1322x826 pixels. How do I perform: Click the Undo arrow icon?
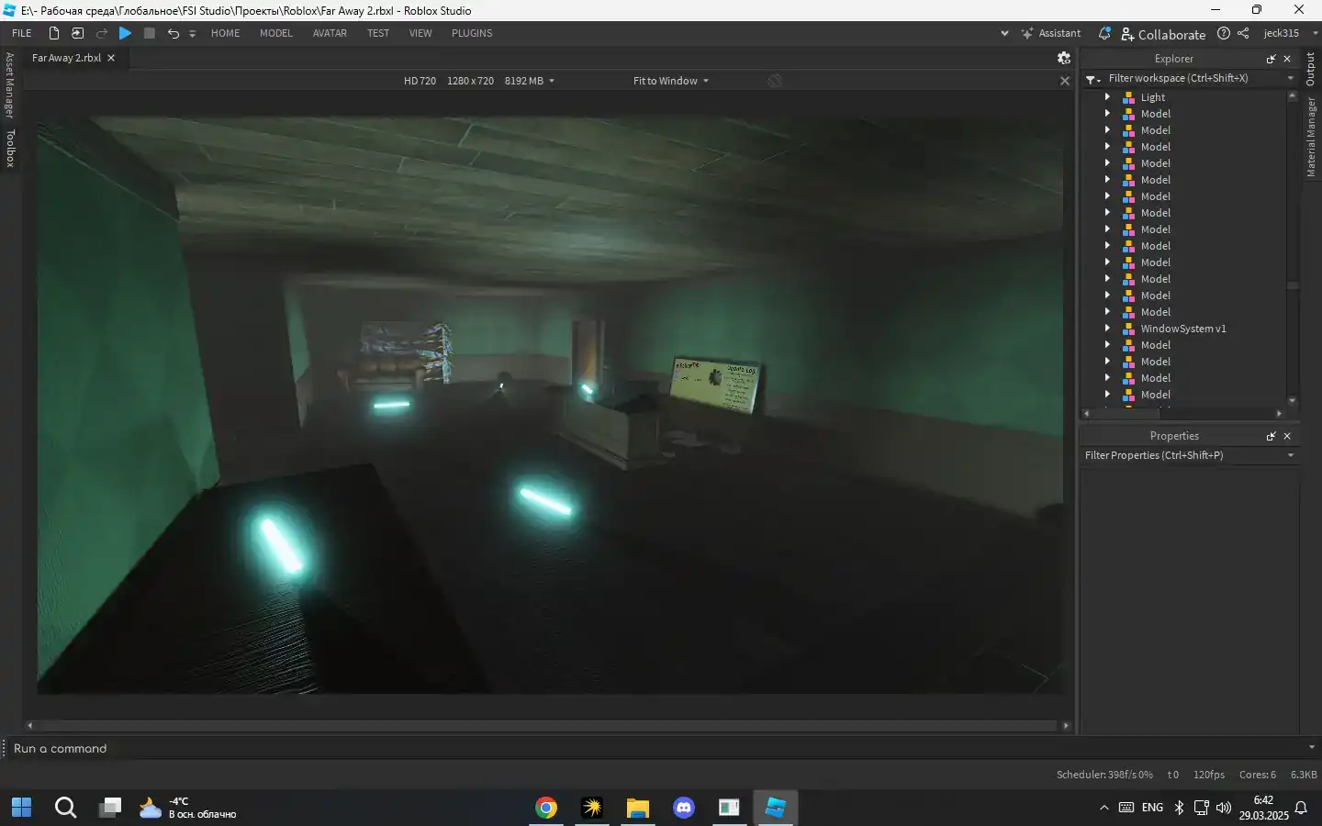[173, 33]
